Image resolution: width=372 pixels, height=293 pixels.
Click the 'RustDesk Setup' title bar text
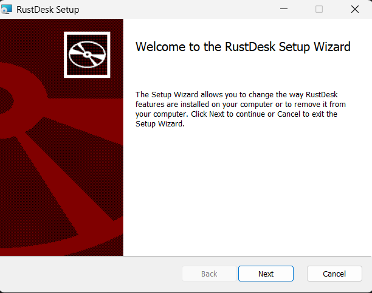[x=49, y=10]
